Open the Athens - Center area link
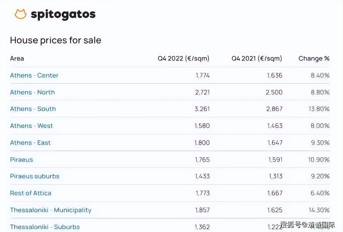This screenshot has height=232, width=343. pos(34,75)
